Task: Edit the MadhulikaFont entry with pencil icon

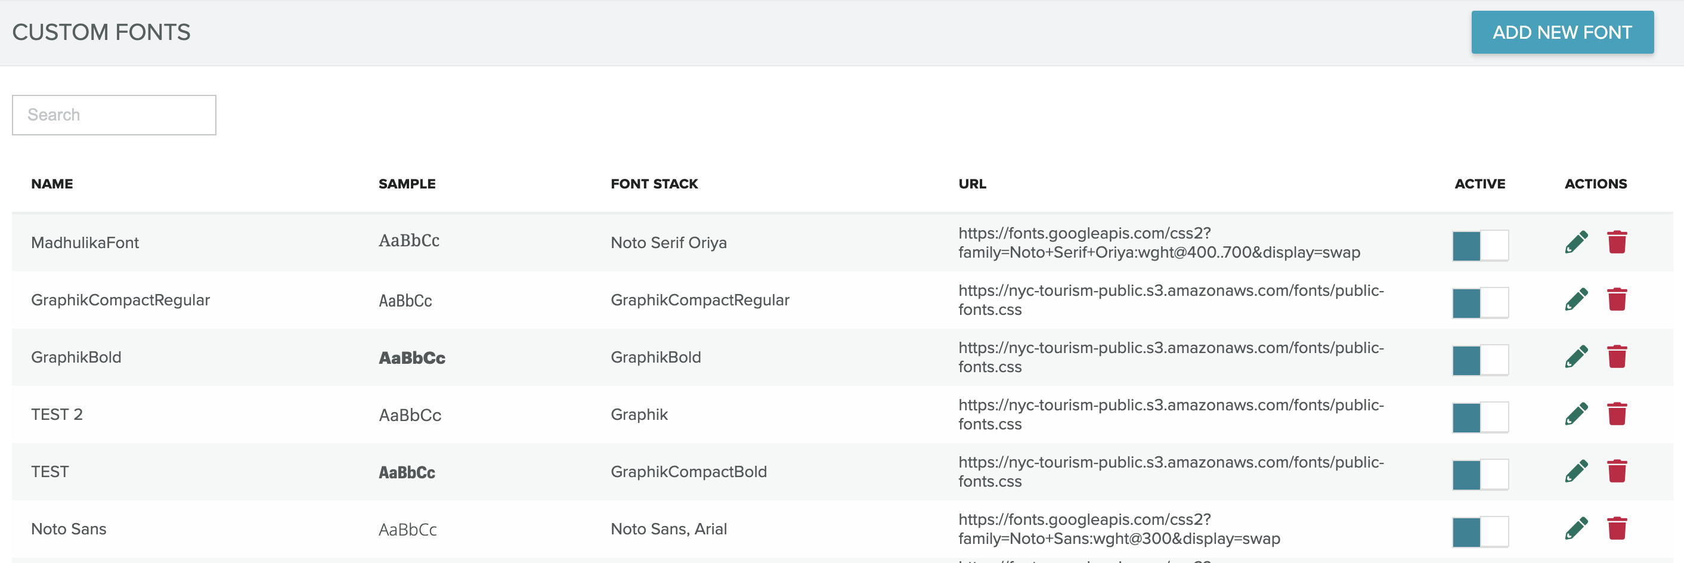Action: 1576,243
